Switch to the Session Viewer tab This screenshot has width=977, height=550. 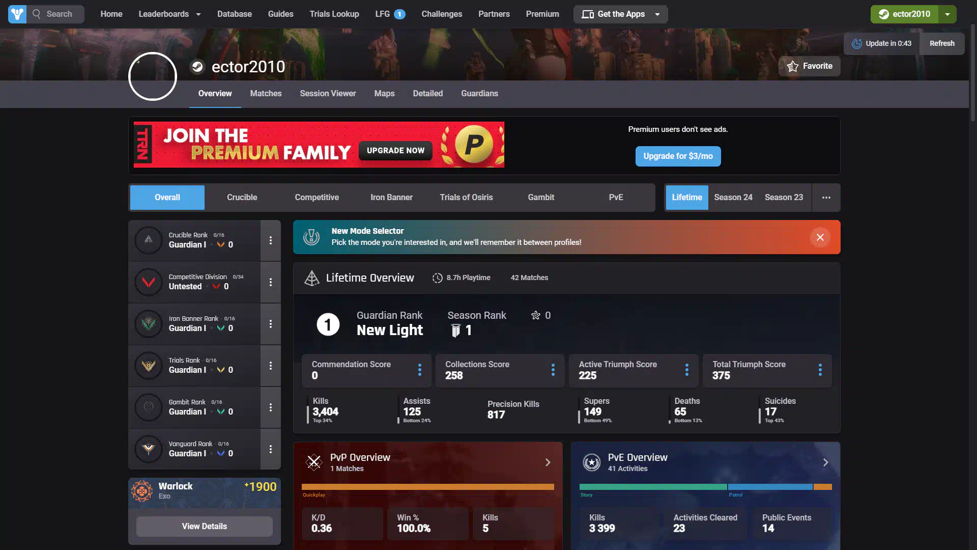[x=328, y=94]
